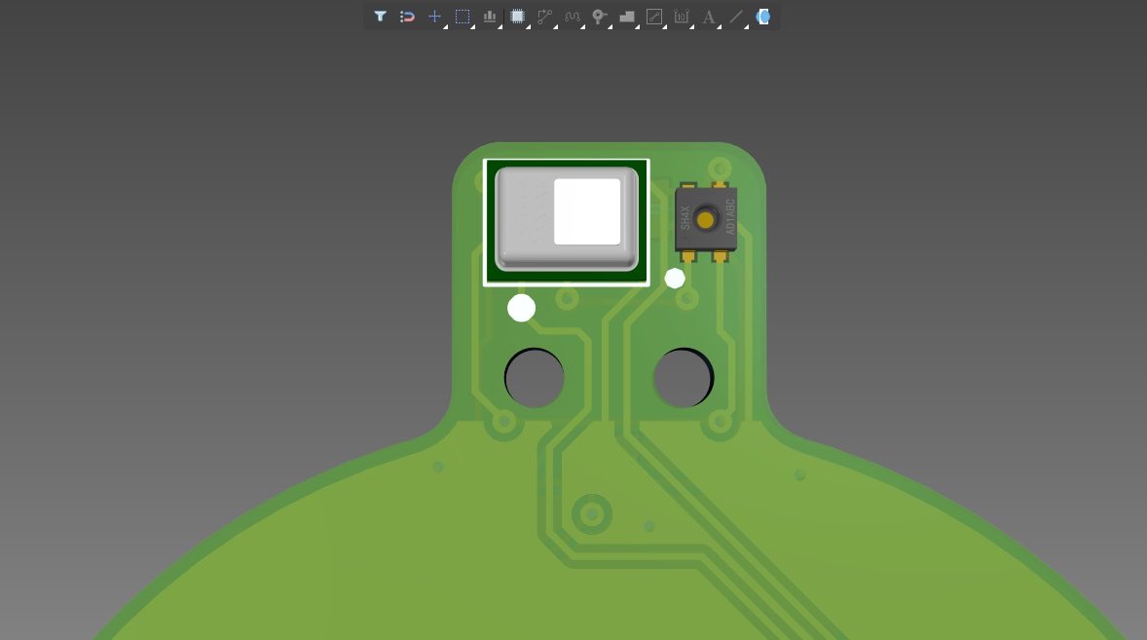The image size is (1147, 640).
Task: Select the Move crosshair tool
Action: 434,16
